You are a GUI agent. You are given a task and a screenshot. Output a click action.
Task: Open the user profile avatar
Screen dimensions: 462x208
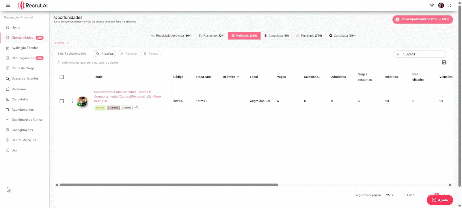click(x=441, y=5)
